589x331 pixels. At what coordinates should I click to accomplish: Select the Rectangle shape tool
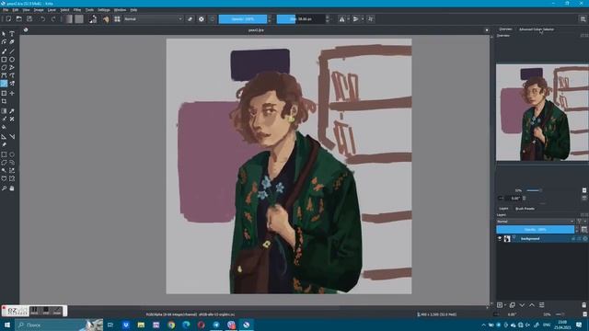4,59
